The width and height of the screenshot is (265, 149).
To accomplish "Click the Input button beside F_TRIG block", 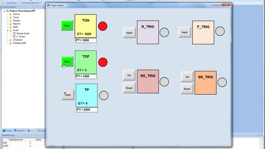I will click(185, 32).
